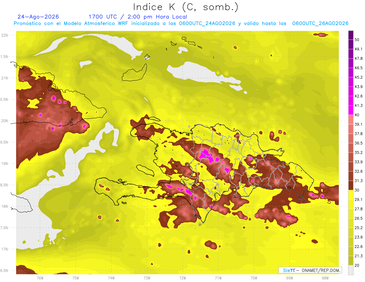Click the '33.9' color scale value
The height and width of the screenshot is (282, 365).
click(359, 162)
